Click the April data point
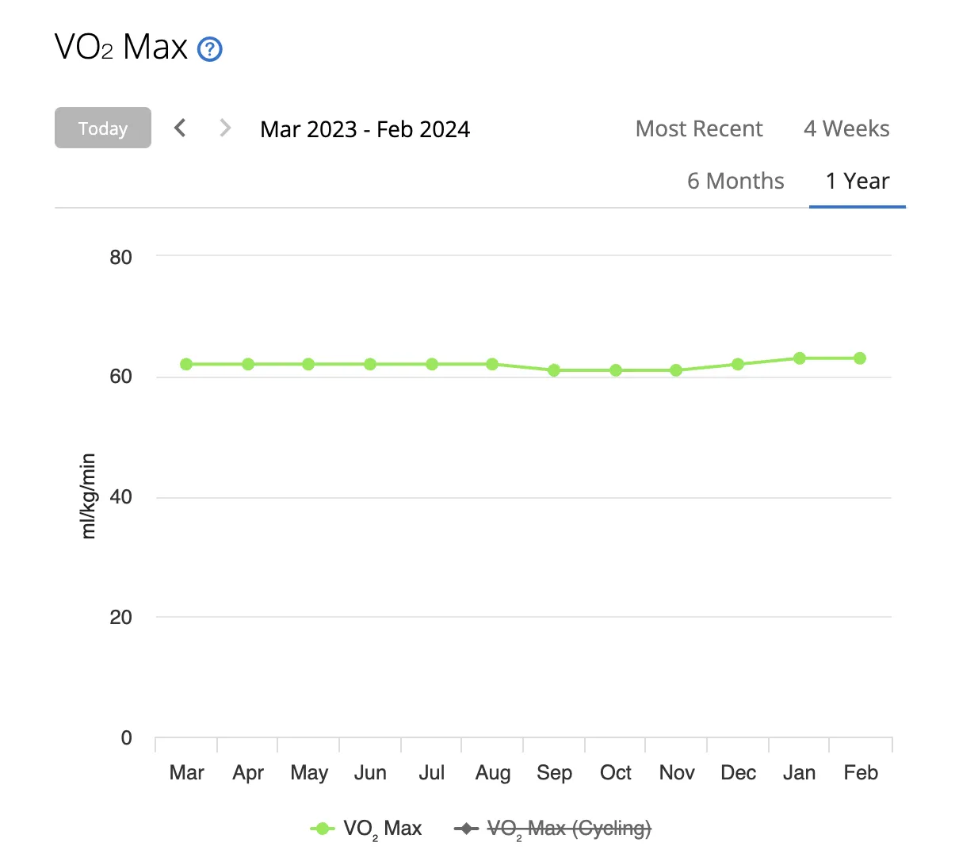This screenshot has width=978, height=850. [248, 365]
